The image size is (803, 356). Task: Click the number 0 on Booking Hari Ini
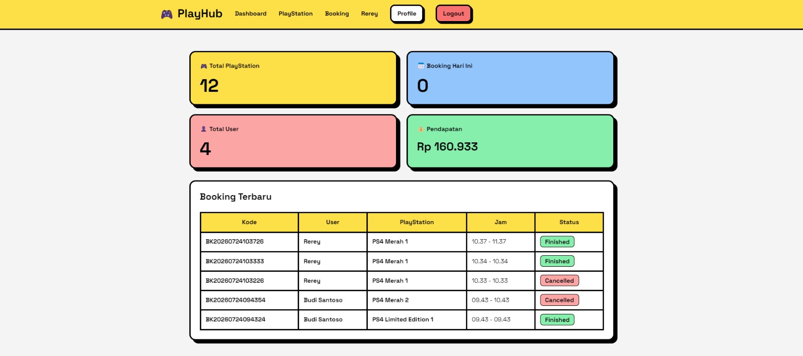point(423,86)
